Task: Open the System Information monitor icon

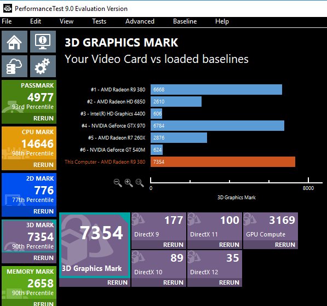Action: [x=43, y=42]
